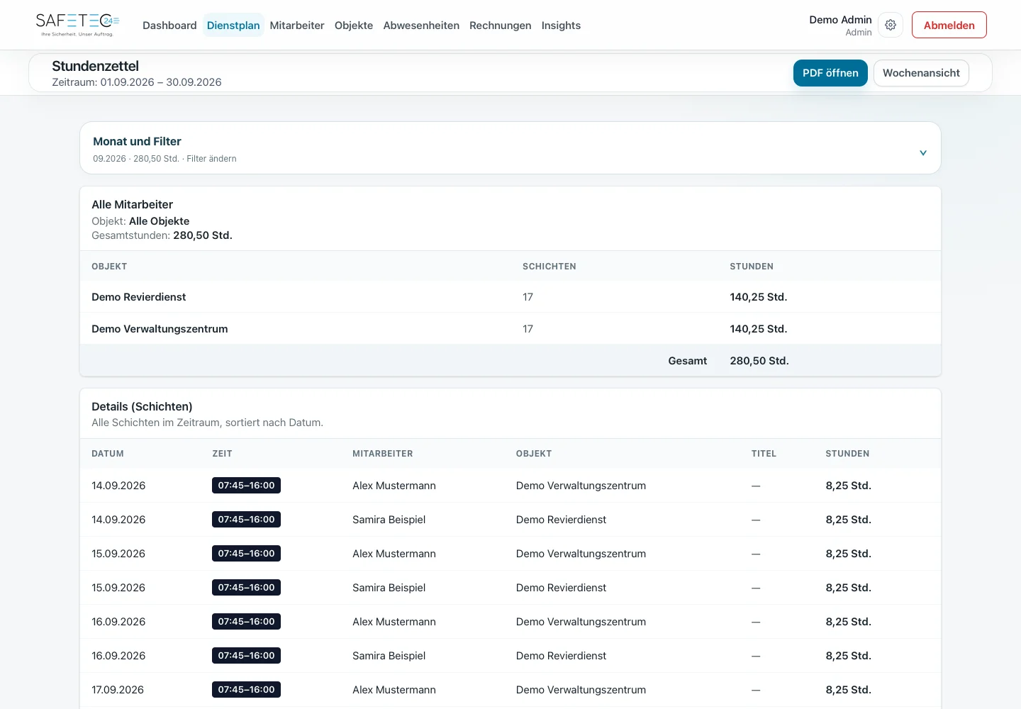
Task: Navigate to Rechnungen
Action: [x=500, y=26]
